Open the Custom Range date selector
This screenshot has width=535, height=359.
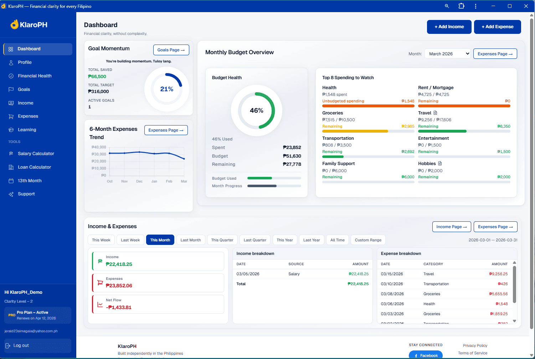tap(368, 240)
